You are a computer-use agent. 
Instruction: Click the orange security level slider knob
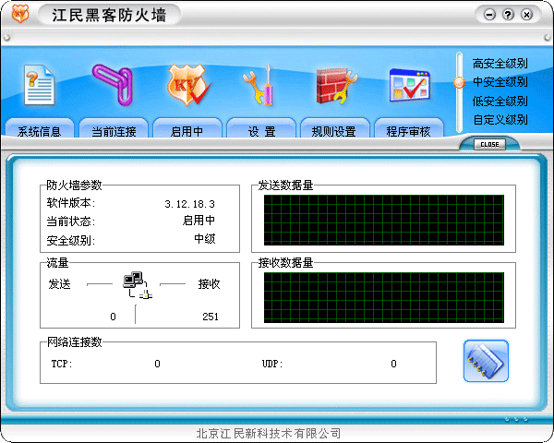[x=459, y=83]
